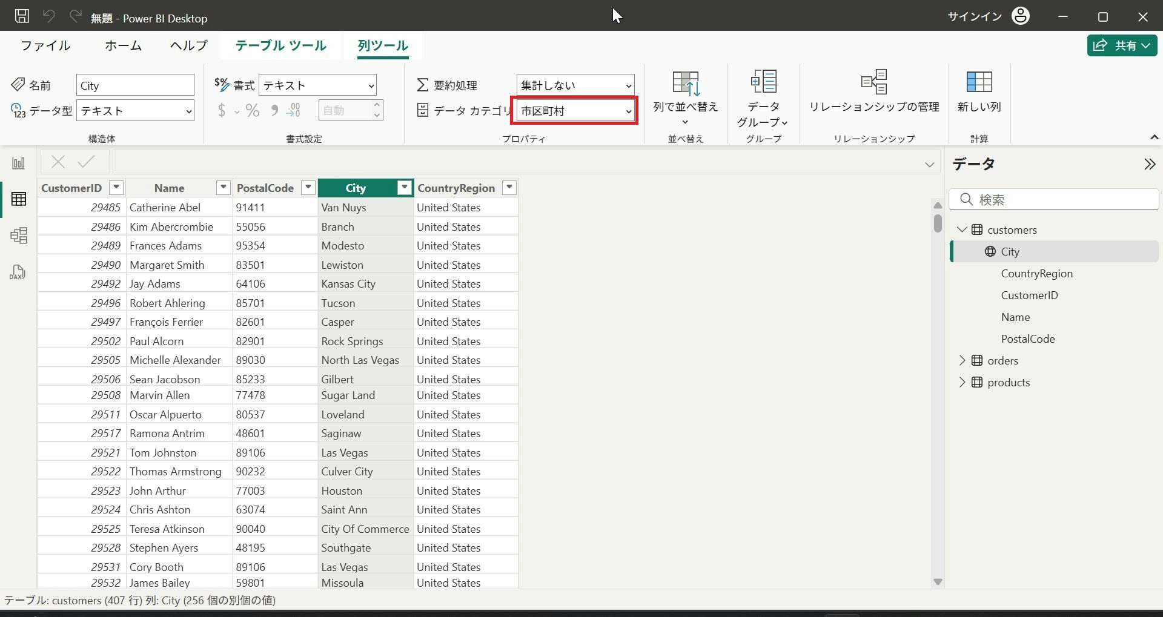Click the globe icon beside City field
Viewport: 1163px width, 617px height.
click(x=990, y=251)
